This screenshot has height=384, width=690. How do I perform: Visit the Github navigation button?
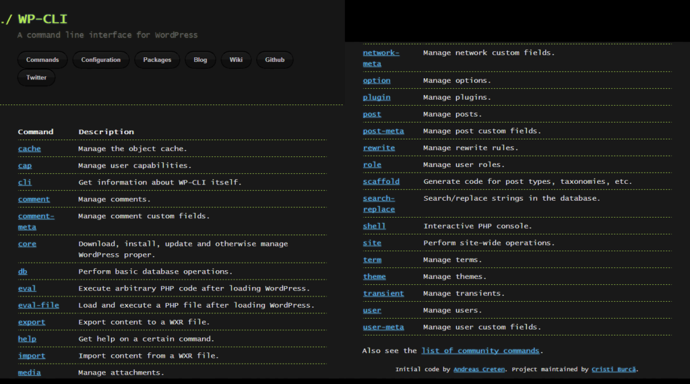point(275,60)
